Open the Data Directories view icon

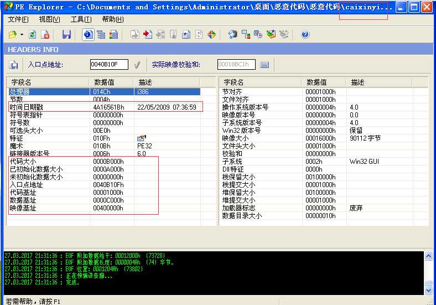(101, 34)
